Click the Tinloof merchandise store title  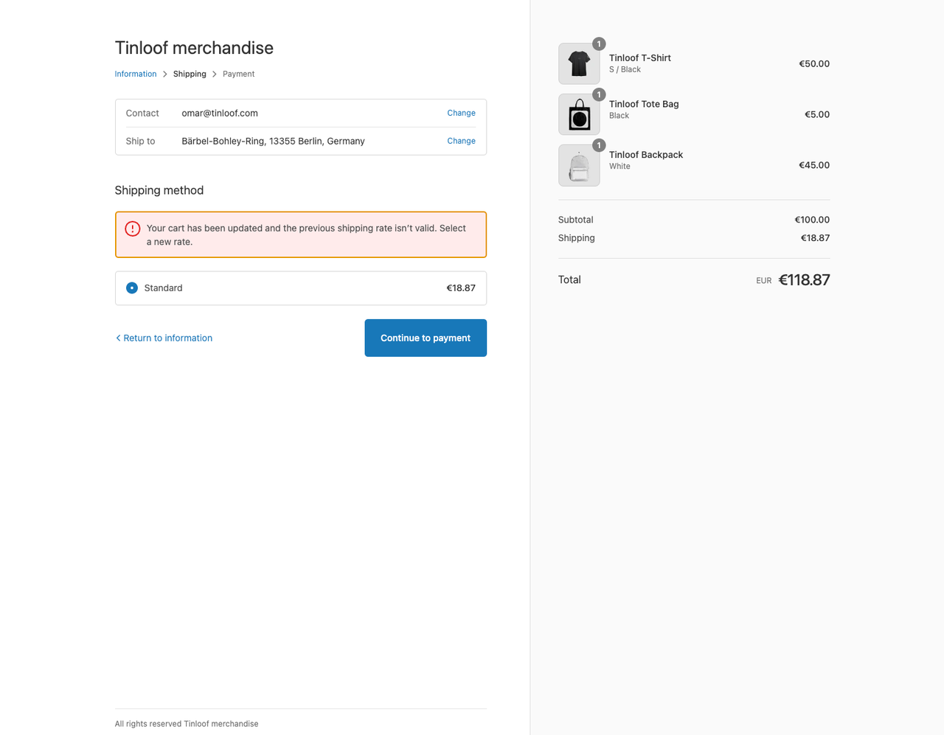tap(194, 47)
